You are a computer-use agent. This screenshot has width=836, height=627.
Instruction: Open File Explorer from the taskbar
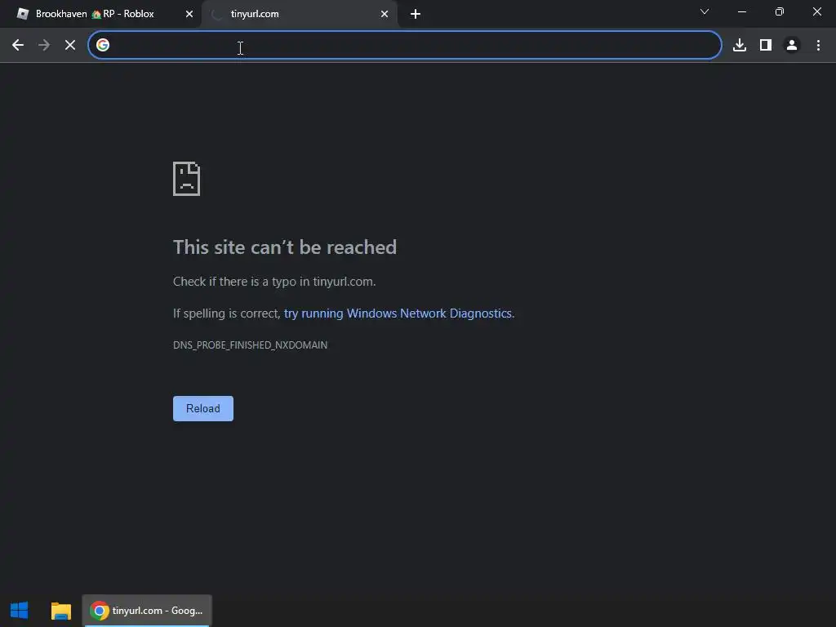point(60,611)
